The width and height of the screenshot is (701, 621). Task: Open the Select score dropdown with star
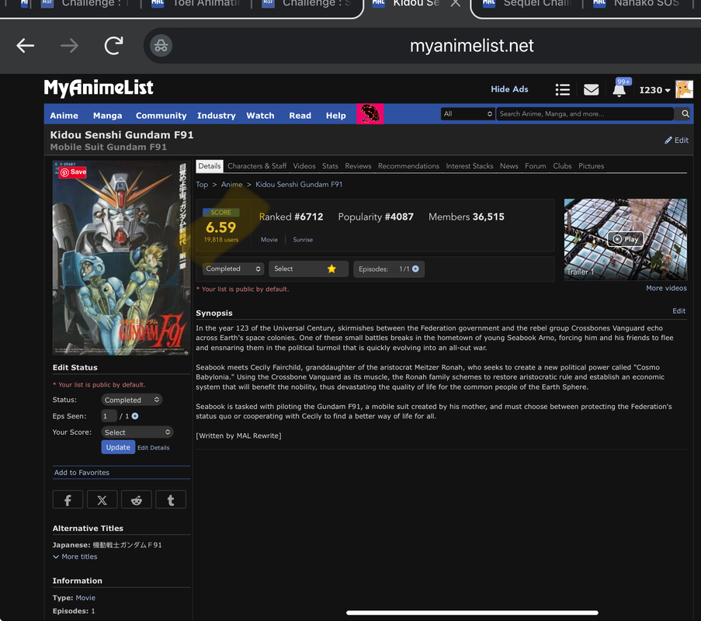[308, 269]
